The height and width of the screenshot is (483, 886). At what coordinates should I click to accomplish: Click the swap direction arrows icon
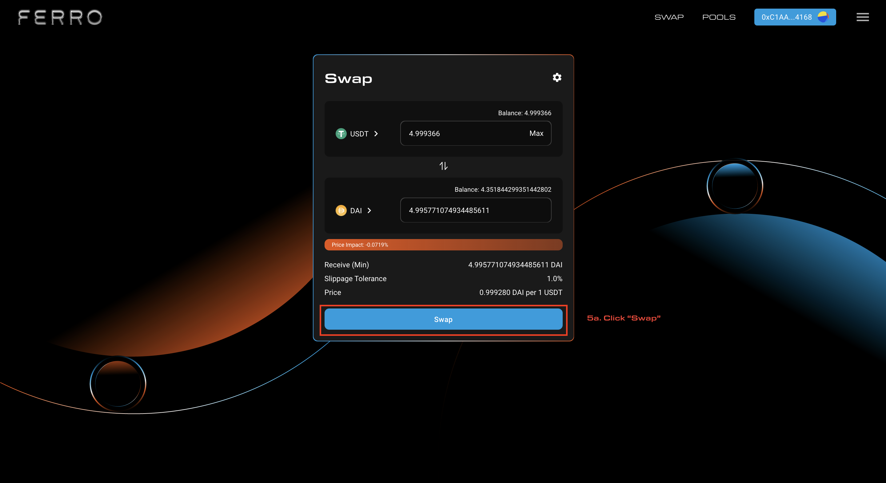pos(443,166)
